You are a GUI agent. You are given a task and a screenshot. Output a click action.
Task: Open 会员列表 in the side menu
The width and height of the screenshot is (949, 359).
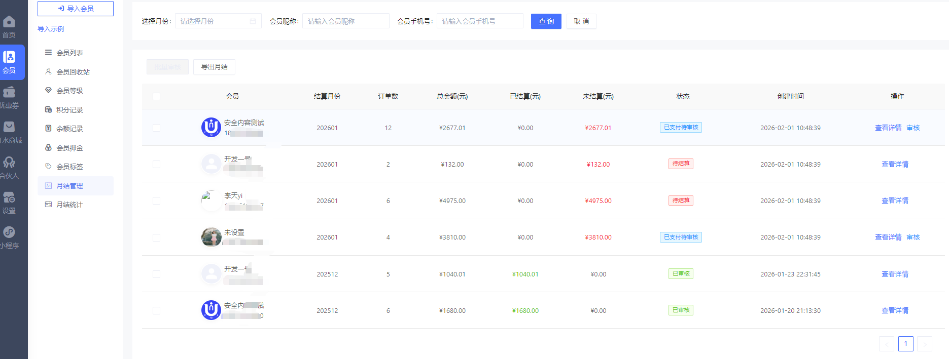pos(69,53)
